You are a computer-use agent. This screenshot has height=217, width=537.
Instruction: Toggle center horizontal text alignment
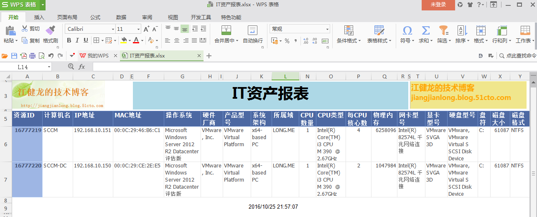(x=176, y=41)
